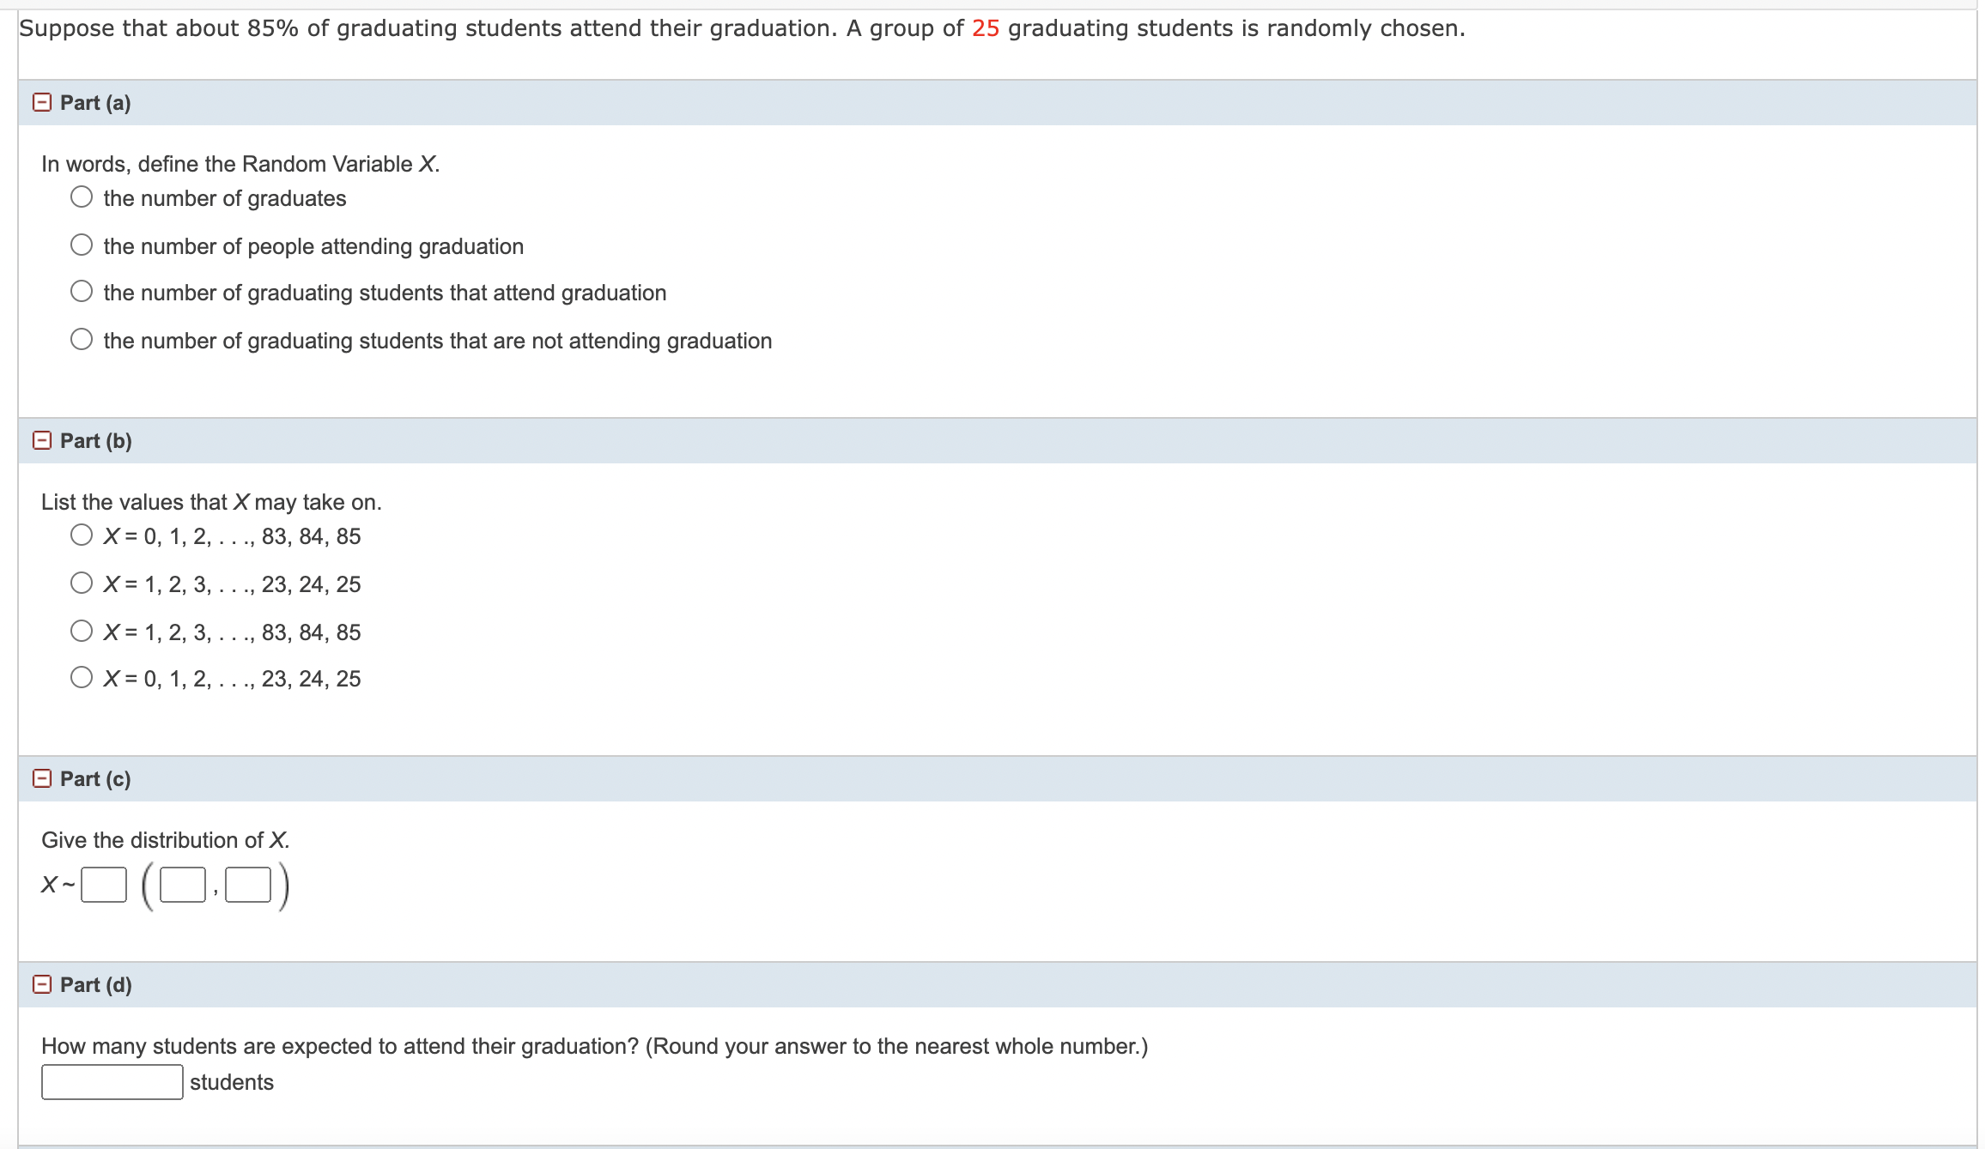Collapse Part (b) using its minus icon
Screen dimensions: 1985x1149
pos(41,440)
